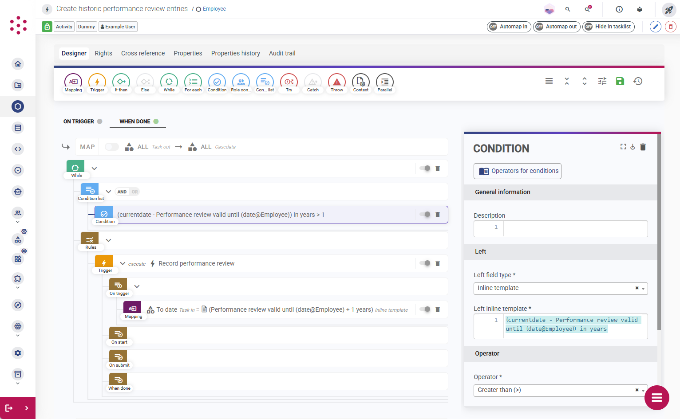This screenshot has height=419, width=680.
Task: Open the Operator dropdown Greater than
Action: (561, 390)
